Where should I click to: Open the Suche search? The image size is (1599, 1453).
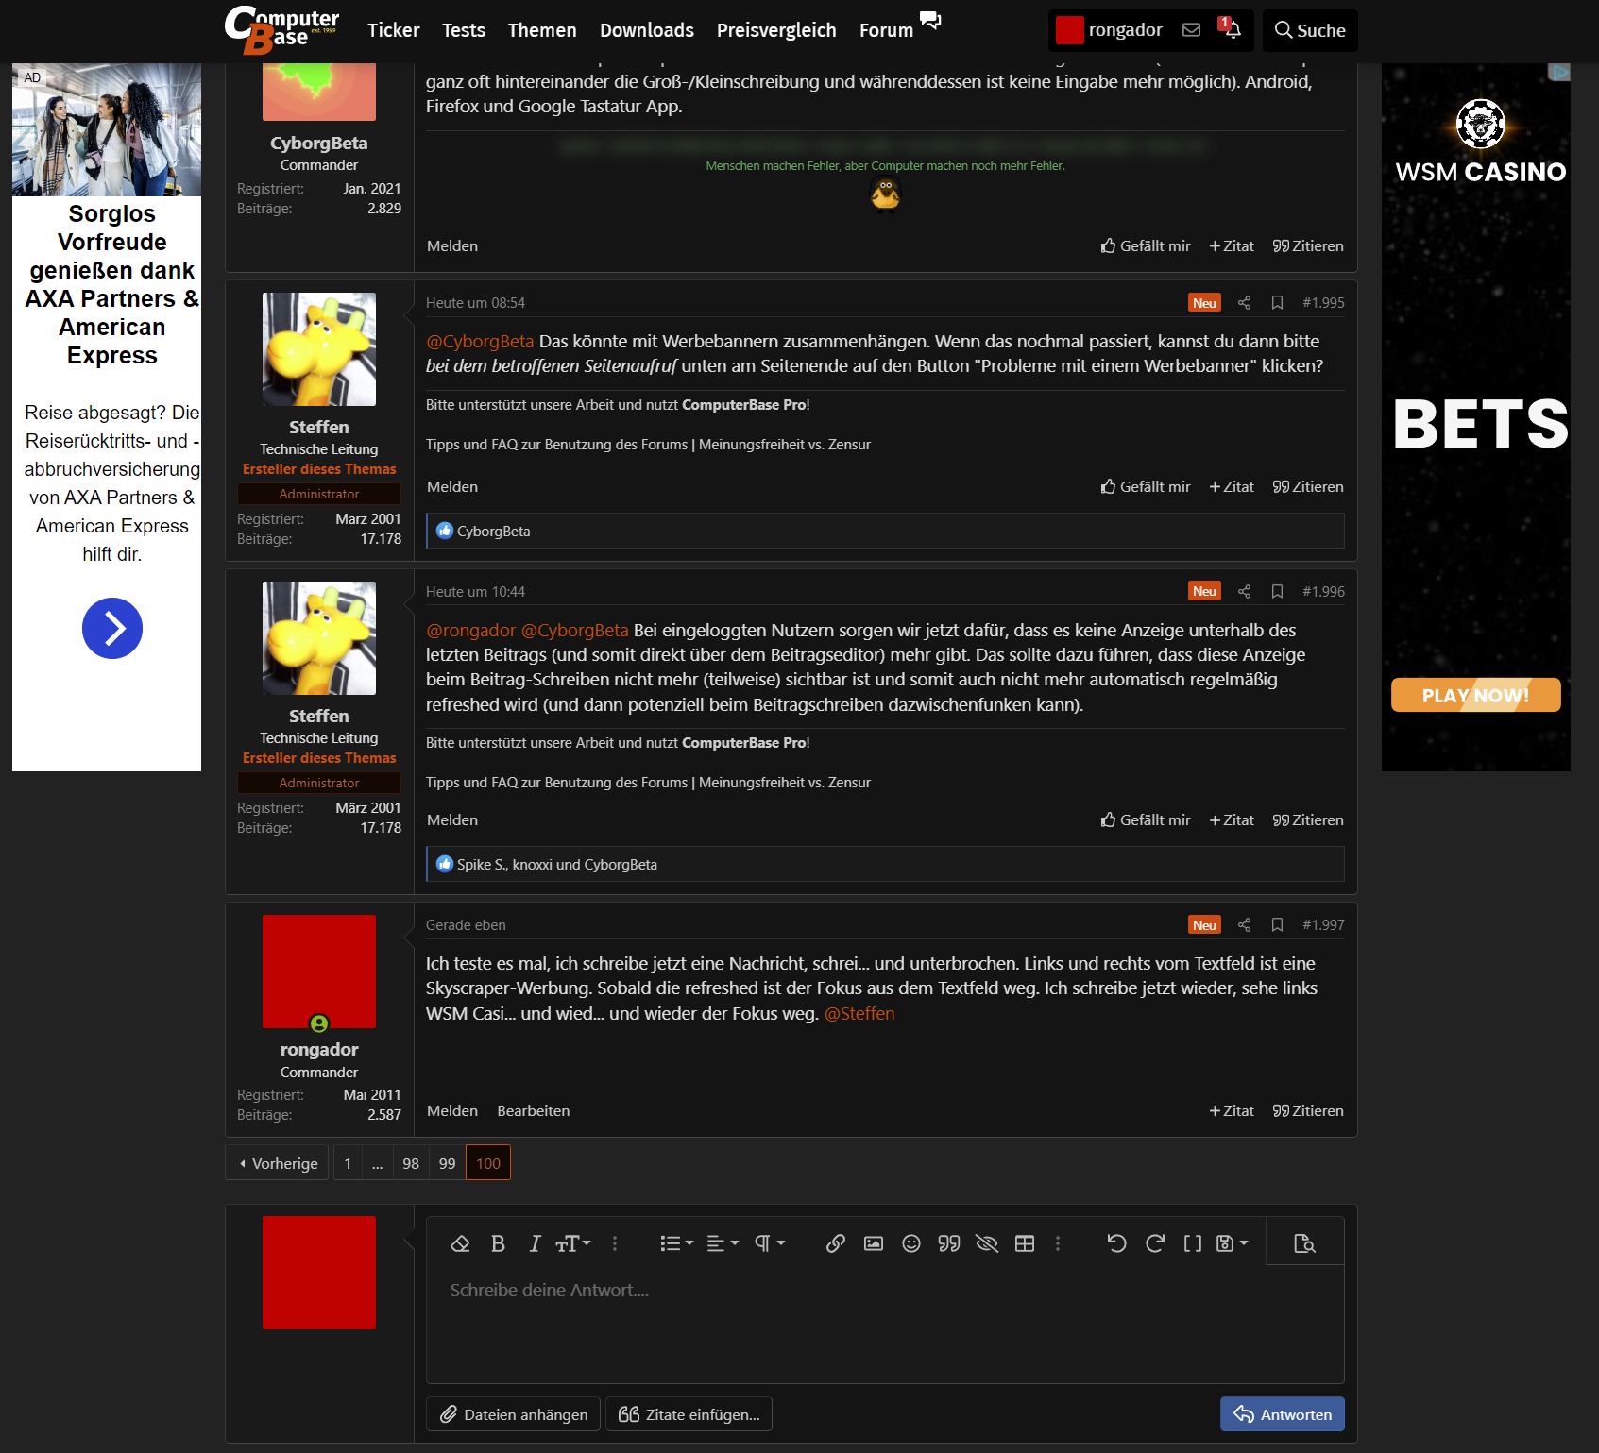[1310, 30]
